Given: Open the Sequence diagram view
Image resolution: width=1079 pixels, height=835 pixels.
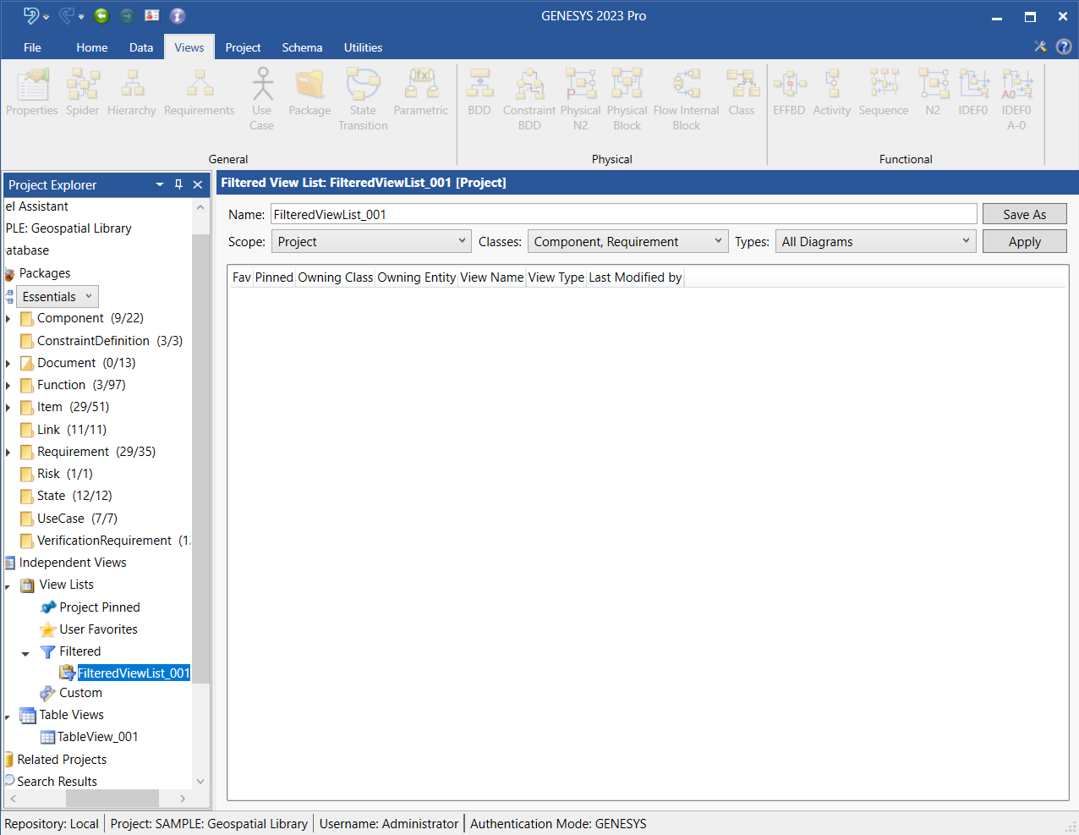Looking at the screenshot, I should pyautogui.click(x=884, y=93).
